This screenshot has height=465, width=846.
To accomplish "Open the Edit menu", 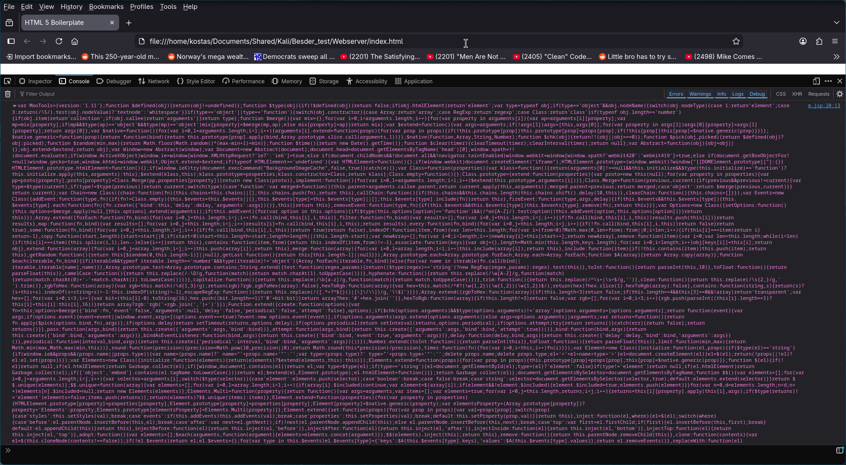I will click(27, 7).
